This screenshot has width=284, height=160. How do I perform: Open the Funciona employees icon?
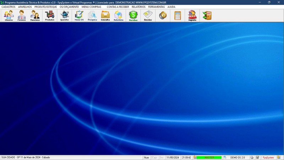pyautogui.click(x=35, y=16)
